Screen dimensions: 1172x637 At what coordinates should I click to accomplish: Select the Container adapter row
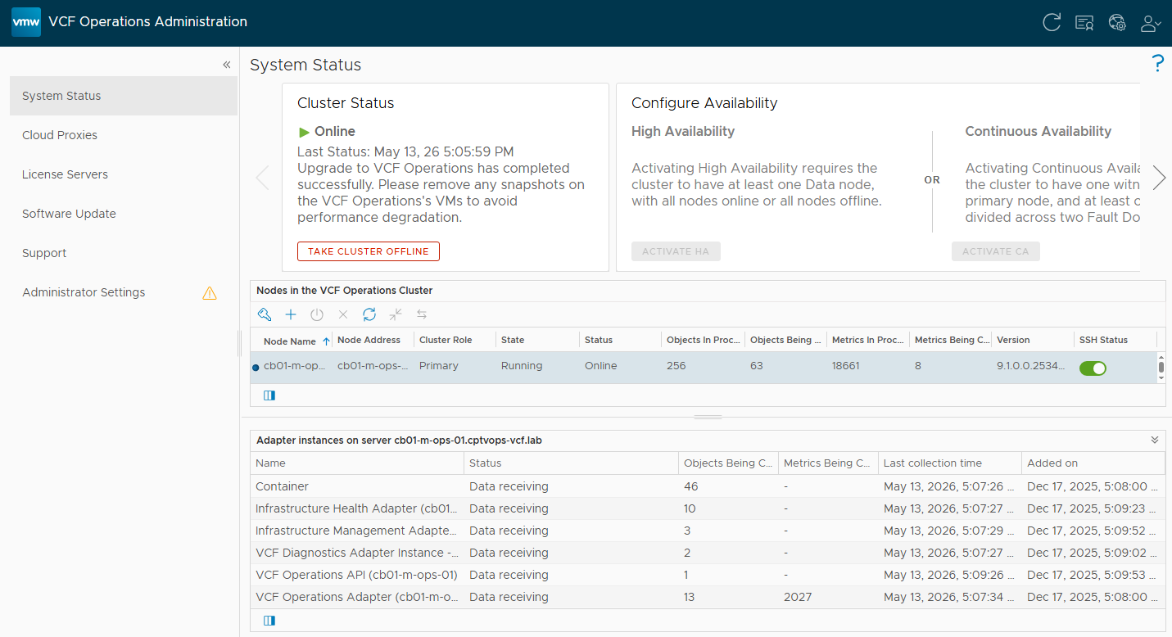[x=707, y=486]
